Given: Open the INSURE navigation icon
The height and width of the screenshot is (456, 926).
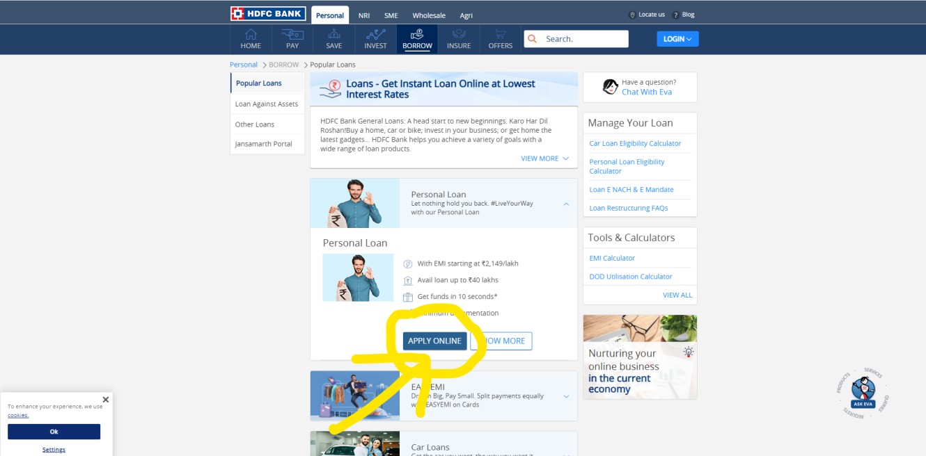Looking at the screenshot, I should click(459, 35).
